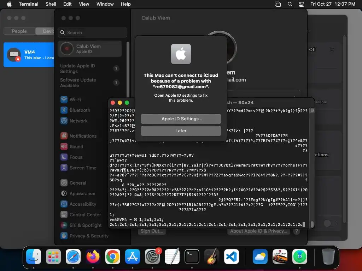362x271 pixels.
Task: Launch Safari from the Dock
Action: pos(73,256)
